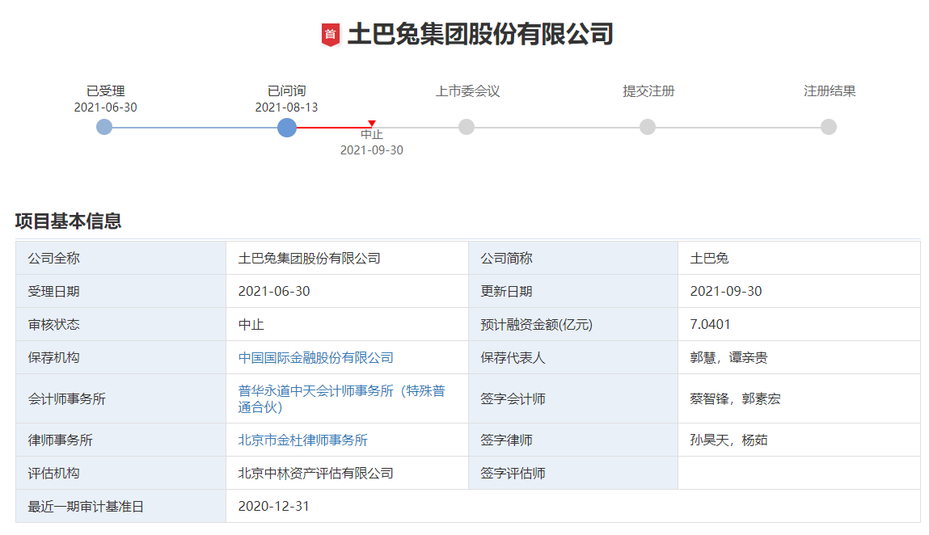Open the 中国国际金融股份有限公司 sponsor link
The height and width of the screenshot is (535, 929).
click(319, 357)
